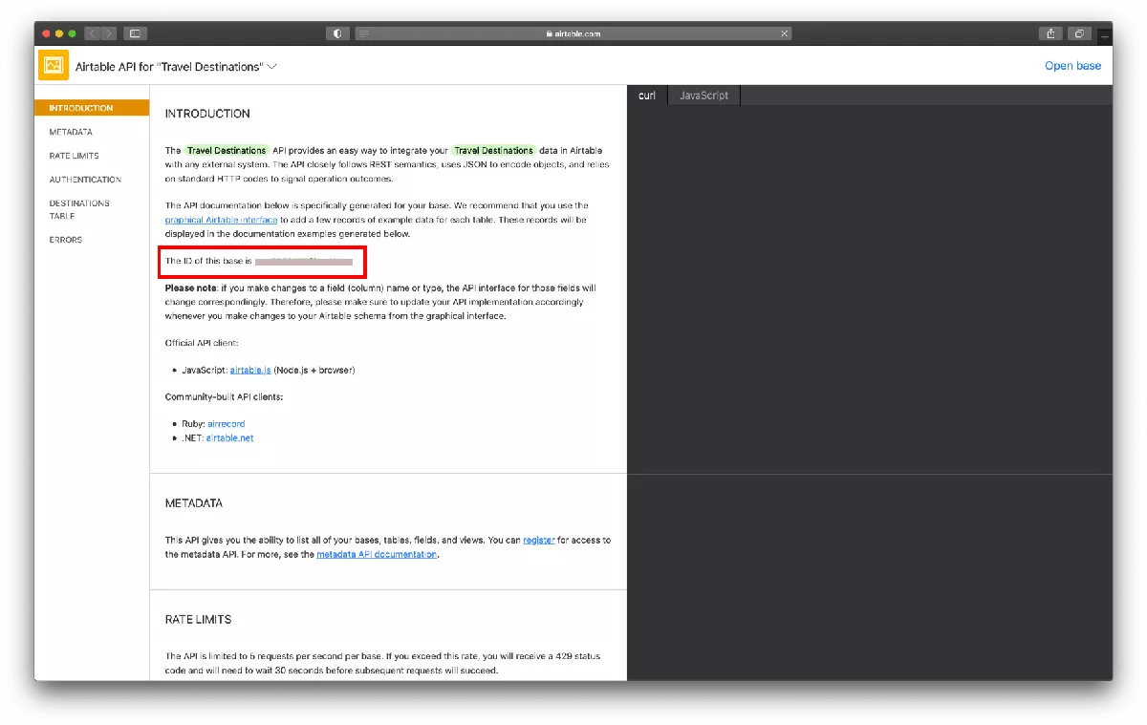Click the Open base link
Viewport: 1147px width, 725px height.
coord(1072,66)
